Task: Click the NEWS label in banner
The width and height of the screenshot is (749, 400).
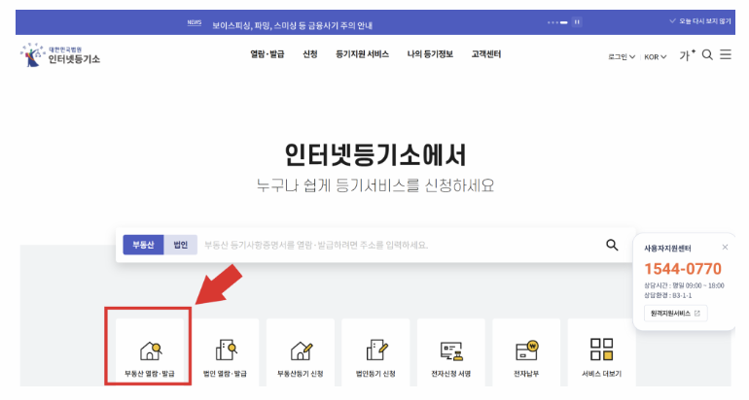Action: (194, 22)
